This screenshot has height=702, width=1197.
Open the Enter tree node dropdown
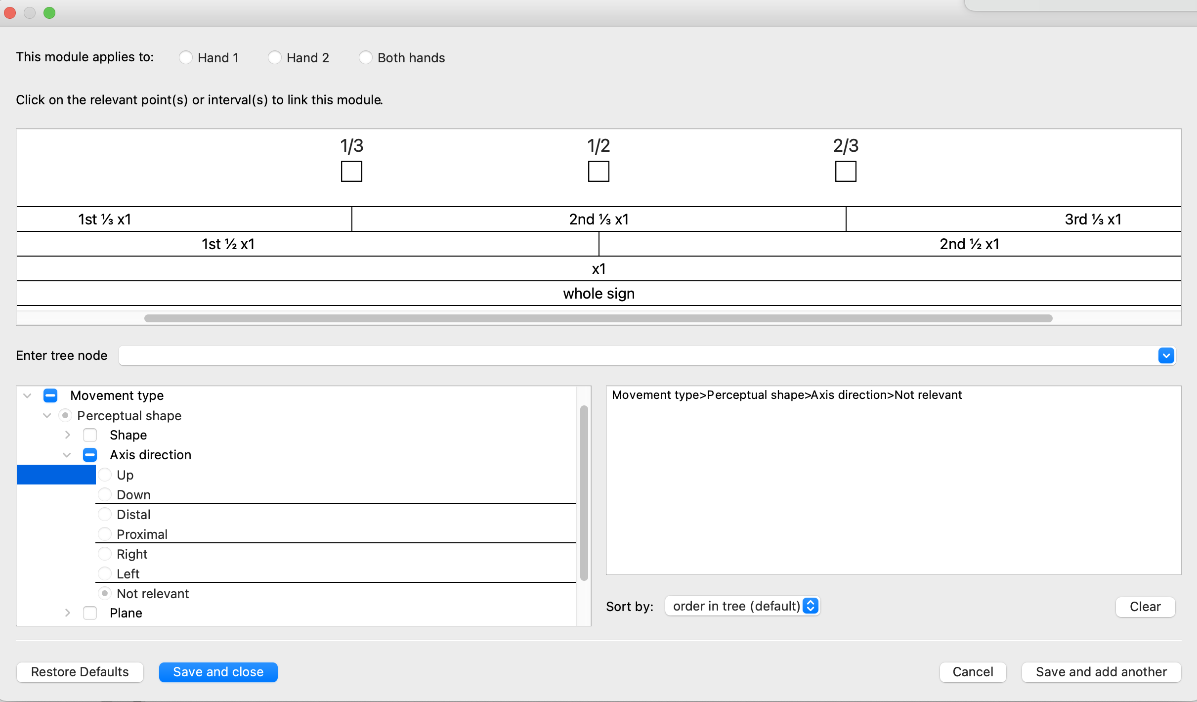coord(1166,355)
